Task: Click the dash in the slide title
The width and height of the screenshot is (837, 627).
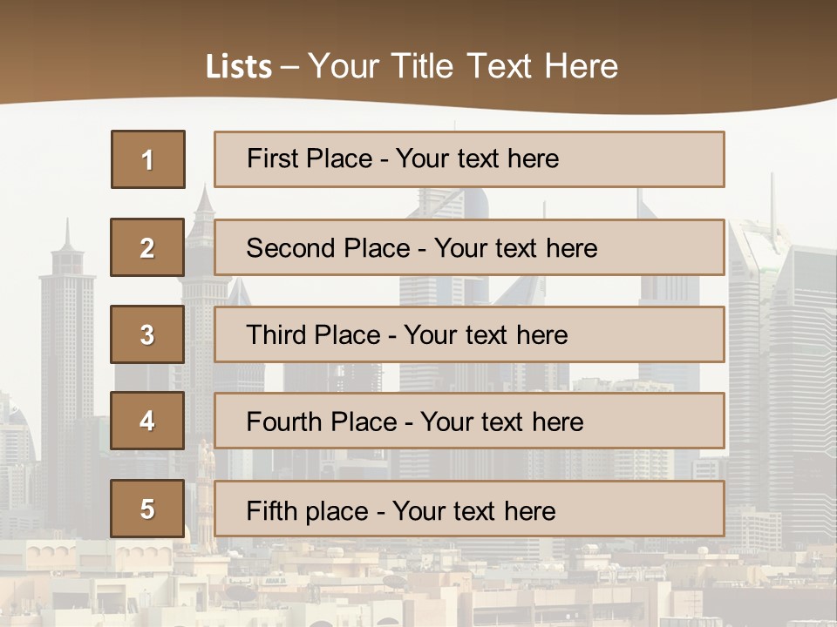Action: pyautogui.click(x=289, y=67)
